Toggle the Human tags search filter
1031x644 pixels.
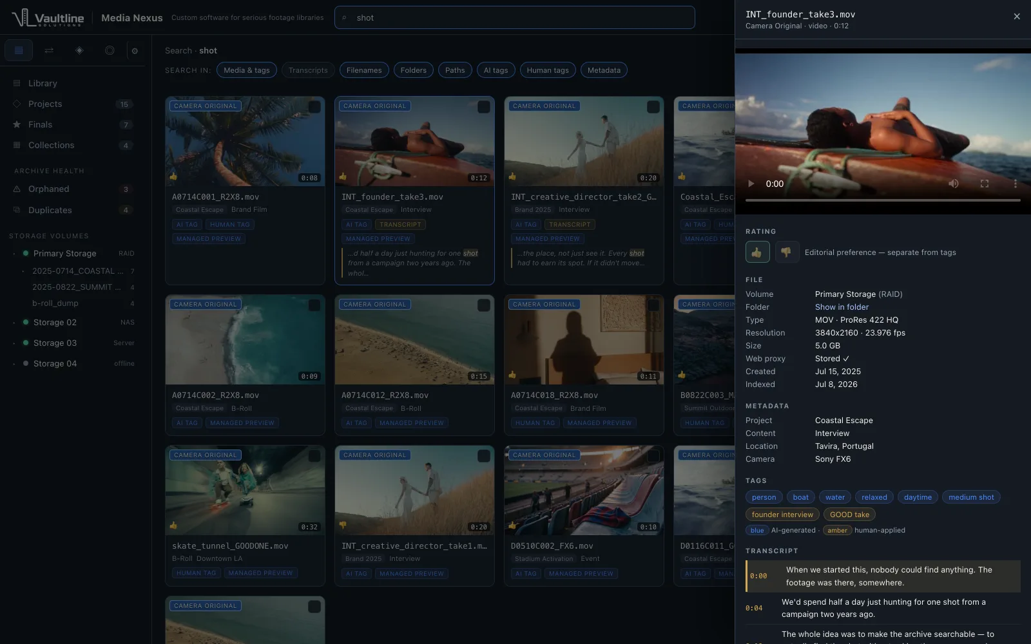(548, 70)
